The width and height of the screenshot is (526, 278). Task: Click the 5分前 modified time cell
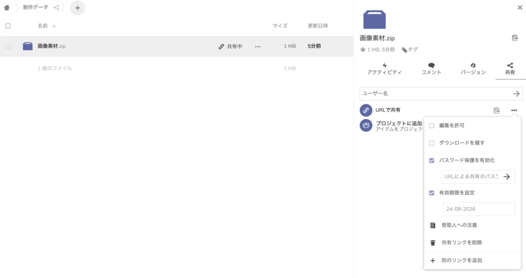314,46
